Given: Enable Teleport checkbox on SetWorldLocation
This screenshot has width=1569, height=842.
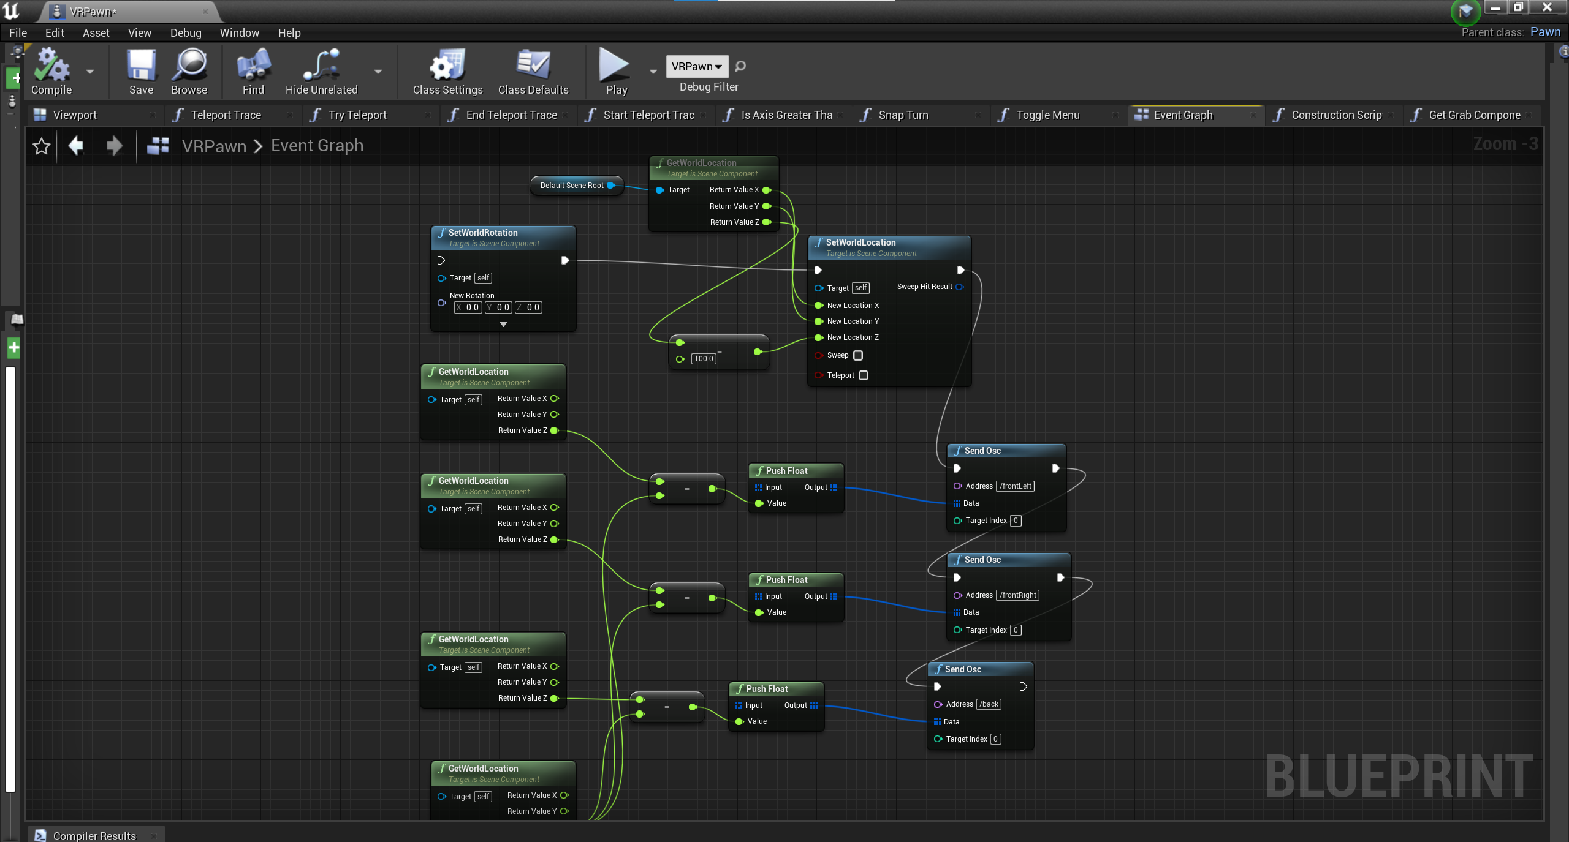Looking at the screenshot, I should [x=864, y=375].
